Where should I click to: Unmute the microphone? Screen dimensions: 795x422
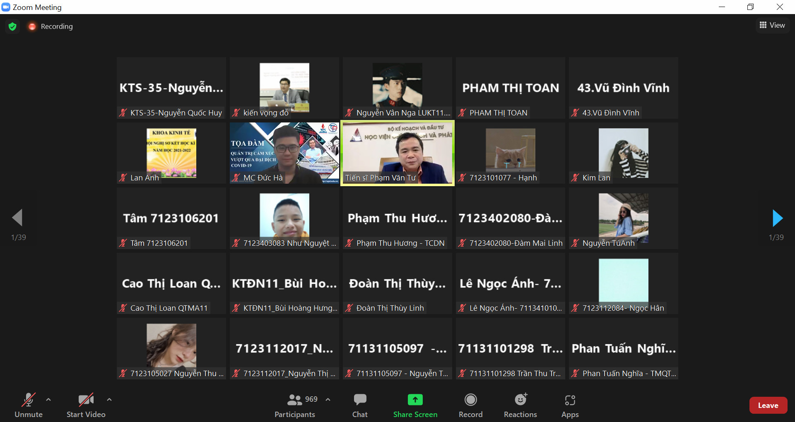tap(29, 405)
